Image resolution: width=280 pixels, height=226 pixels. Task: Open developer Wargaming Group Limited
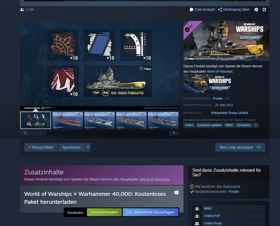(x=229, y=113)
